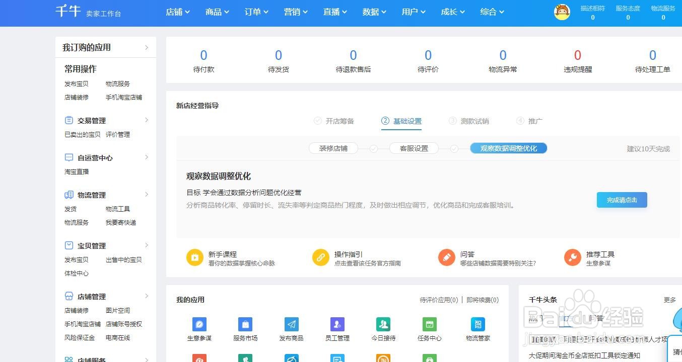Viewport: 682px width, 362px height.
Task: Click 图片空间 in sidebar
Action: (118, 310)
